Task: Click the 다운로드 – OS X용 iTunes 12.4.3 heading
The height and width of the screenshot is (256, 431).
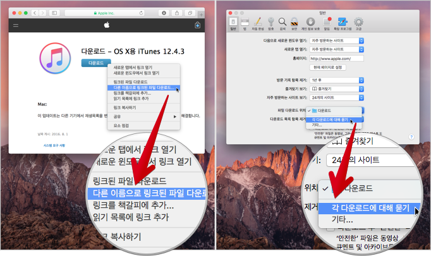Action: [x=133, y=51]
